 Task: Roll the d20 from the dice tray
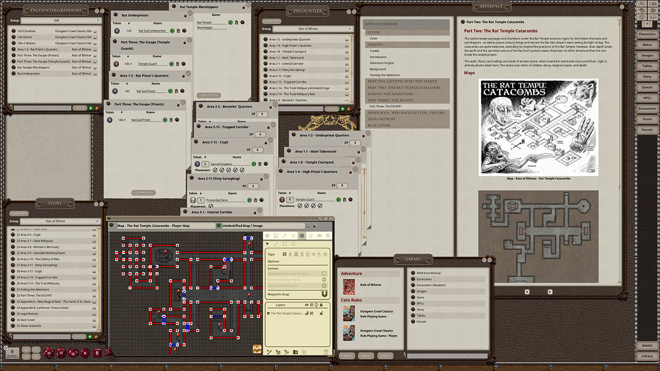pyautogui.click(x=48, y=353)
